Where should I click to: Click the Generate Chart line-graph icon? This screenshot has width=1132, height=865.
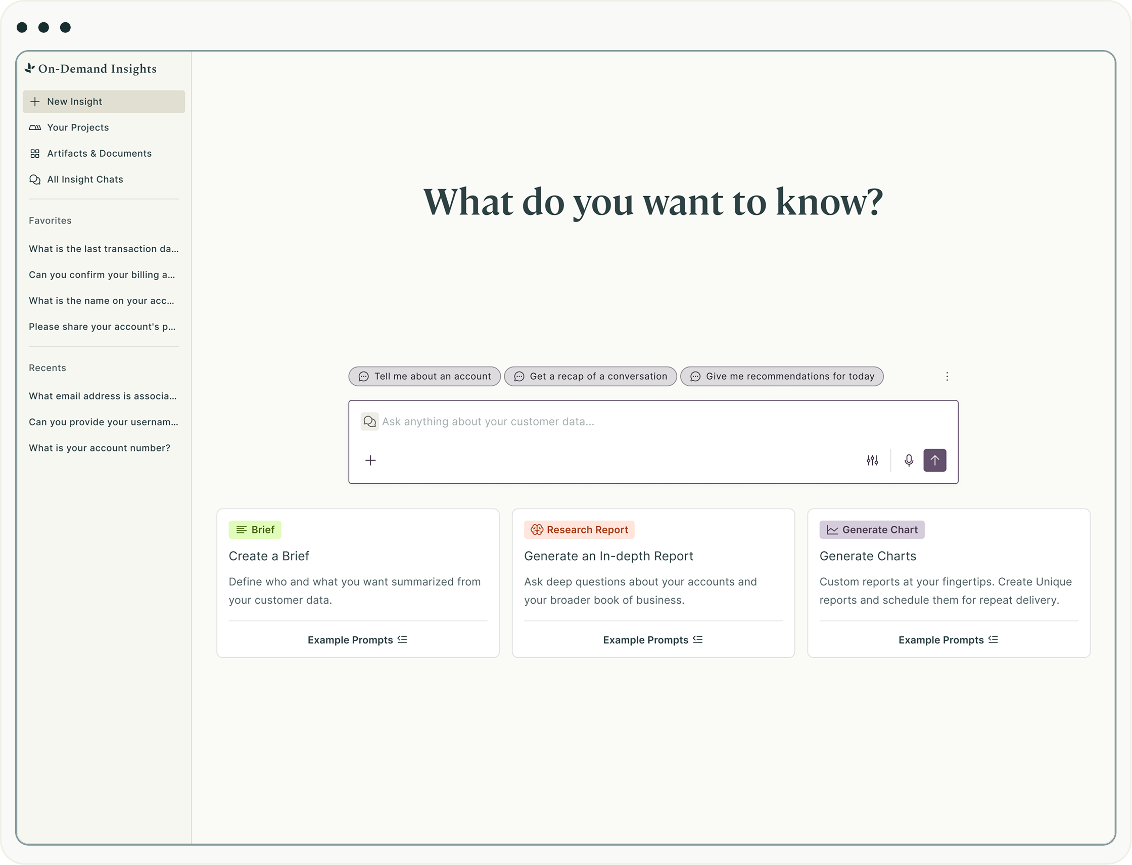(832, 530)
